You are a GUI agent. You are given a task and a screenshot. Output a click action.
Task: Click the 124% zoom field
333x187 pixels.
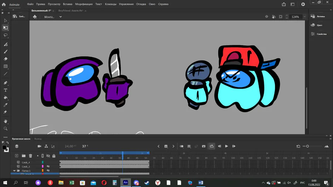(x=295, y=17)
